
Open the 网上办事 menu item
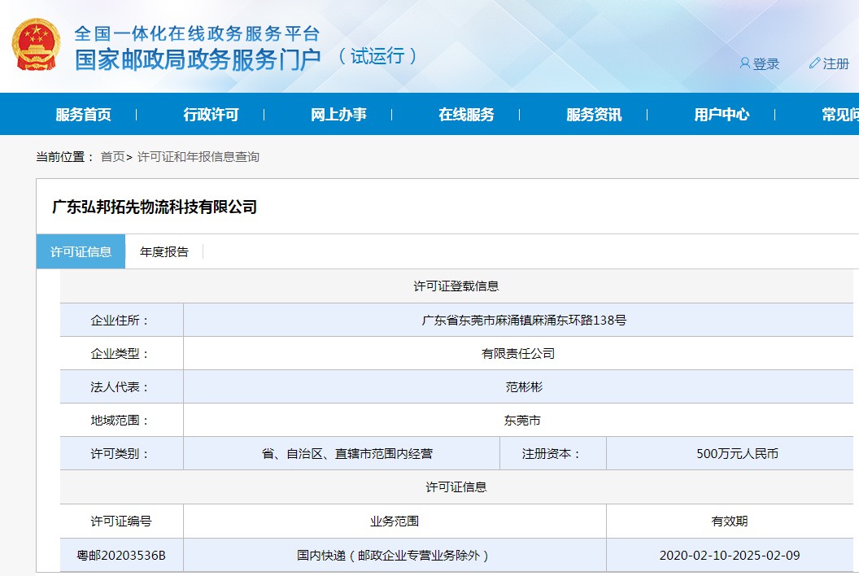coord(338,115)
